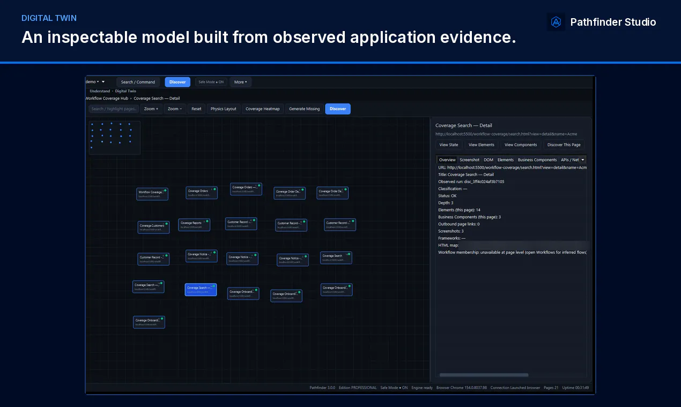Expand the More menu
Image resolution: width=681 pixels, height=407 pixels.
pos(241,82)
